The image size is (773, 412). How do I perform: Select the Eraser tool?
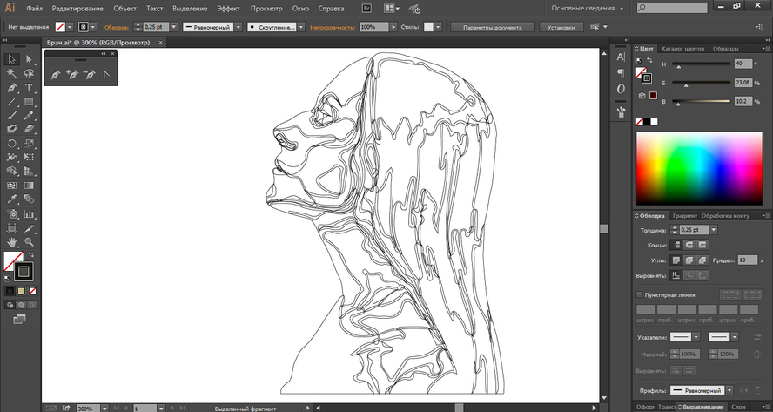point(29,129)
